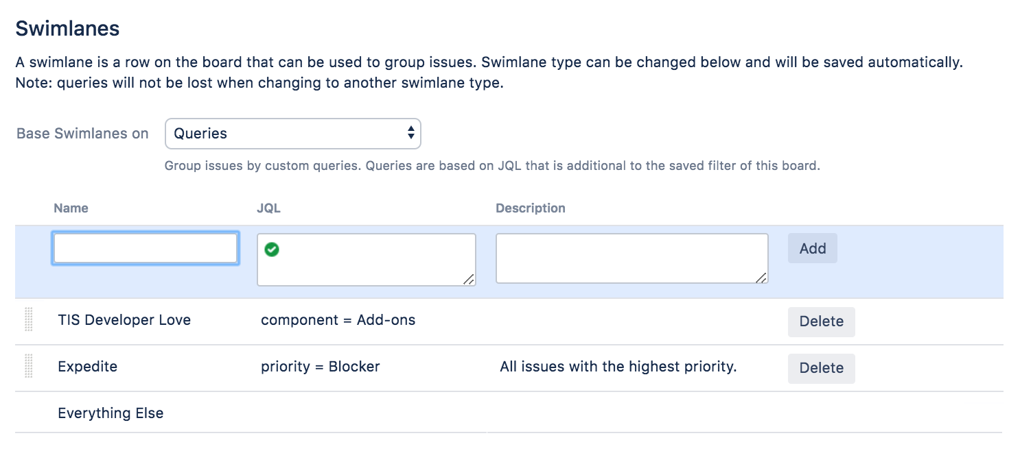Image resolution: width=1020 pixels, height=451 pixels.
Task: Edit the TIS Developer Love swimlane name
Action: pyautogui.click(x=124, y=320)
